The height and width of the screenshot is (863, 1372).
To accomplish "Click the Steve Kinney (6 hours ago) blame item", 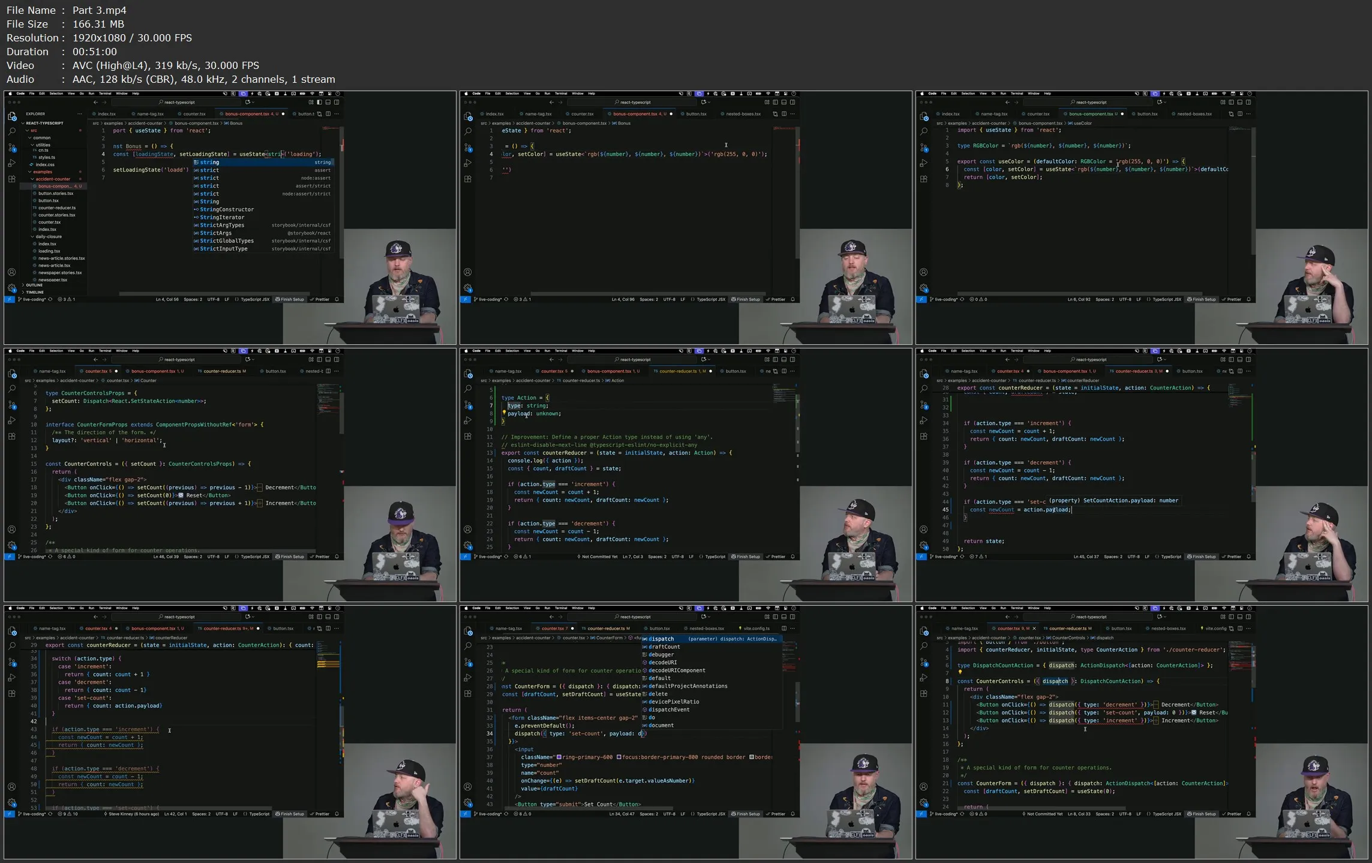I will tap(133, 814).
